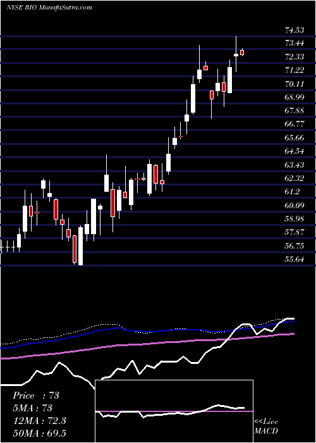Viewport: 316px width, 443px height.
Task: Click the 50MA : 69.5 readout
Action: (39, 433)
